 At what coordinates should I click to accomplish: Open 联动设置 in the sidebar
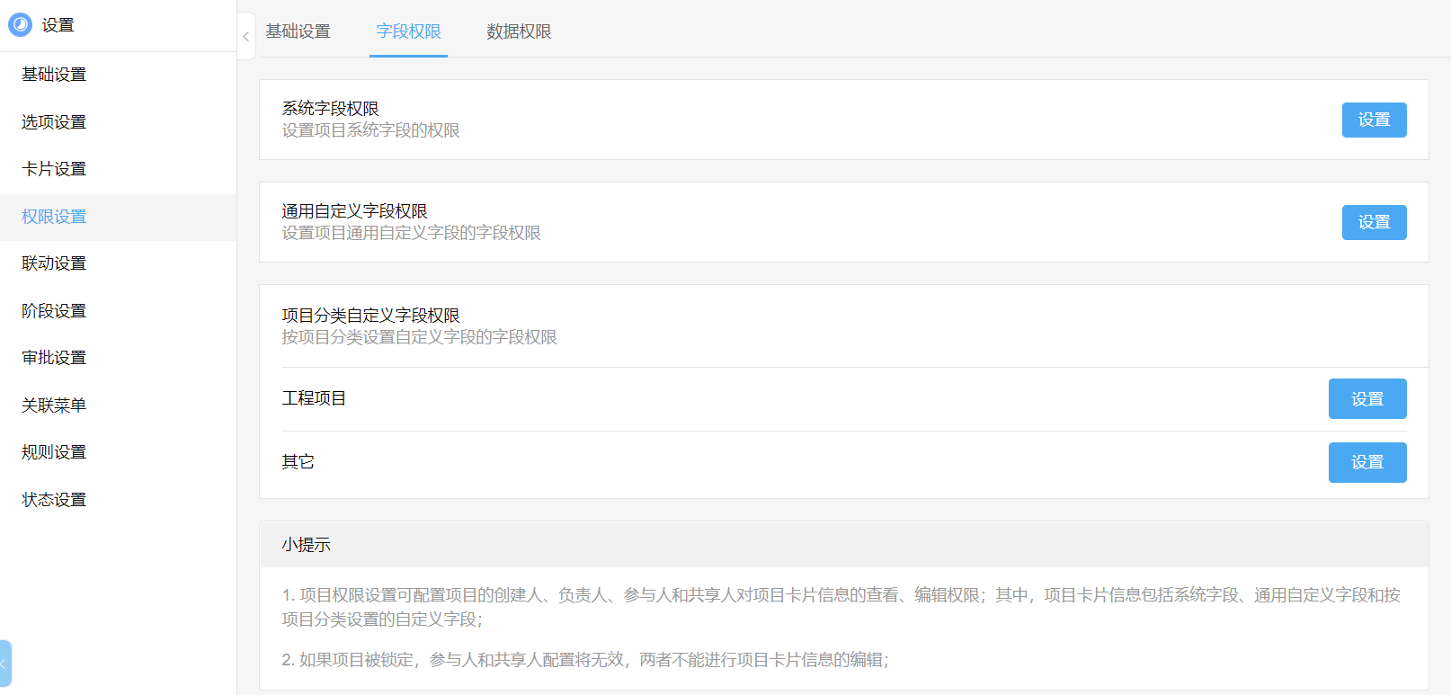click(x=54, y=263)
